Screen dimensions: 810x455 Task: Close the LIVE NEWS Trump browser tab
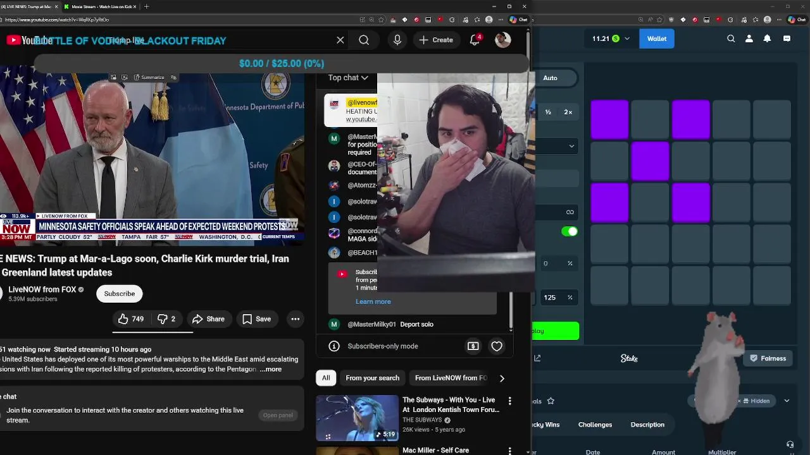[56, 6]
